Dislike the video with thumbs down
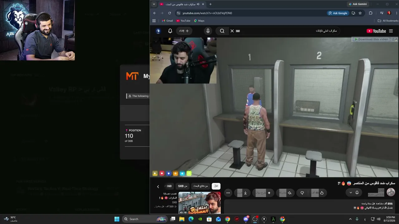The image size is (399, 224). 302,193
